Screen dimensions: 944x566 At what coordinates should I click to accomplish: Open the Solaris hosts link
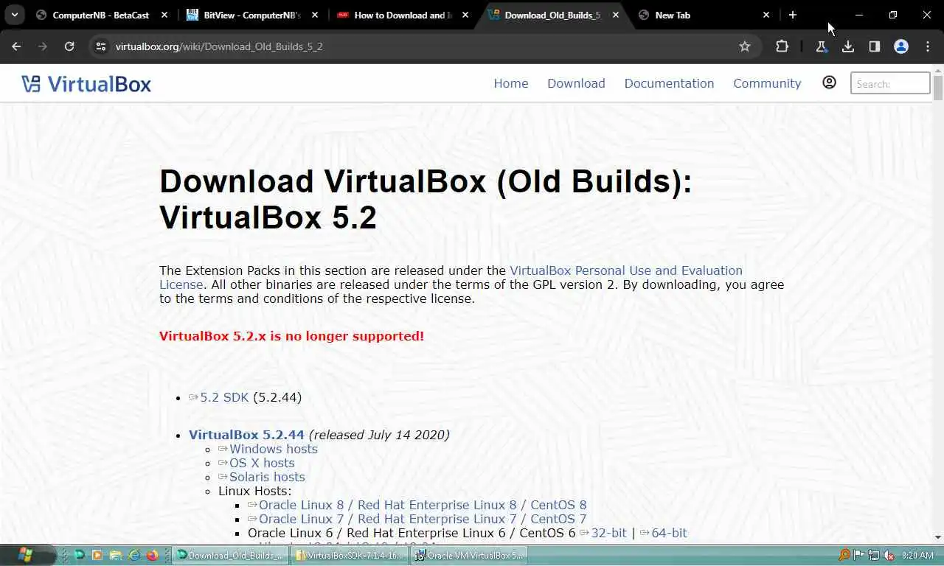click(x=267, y=477)
